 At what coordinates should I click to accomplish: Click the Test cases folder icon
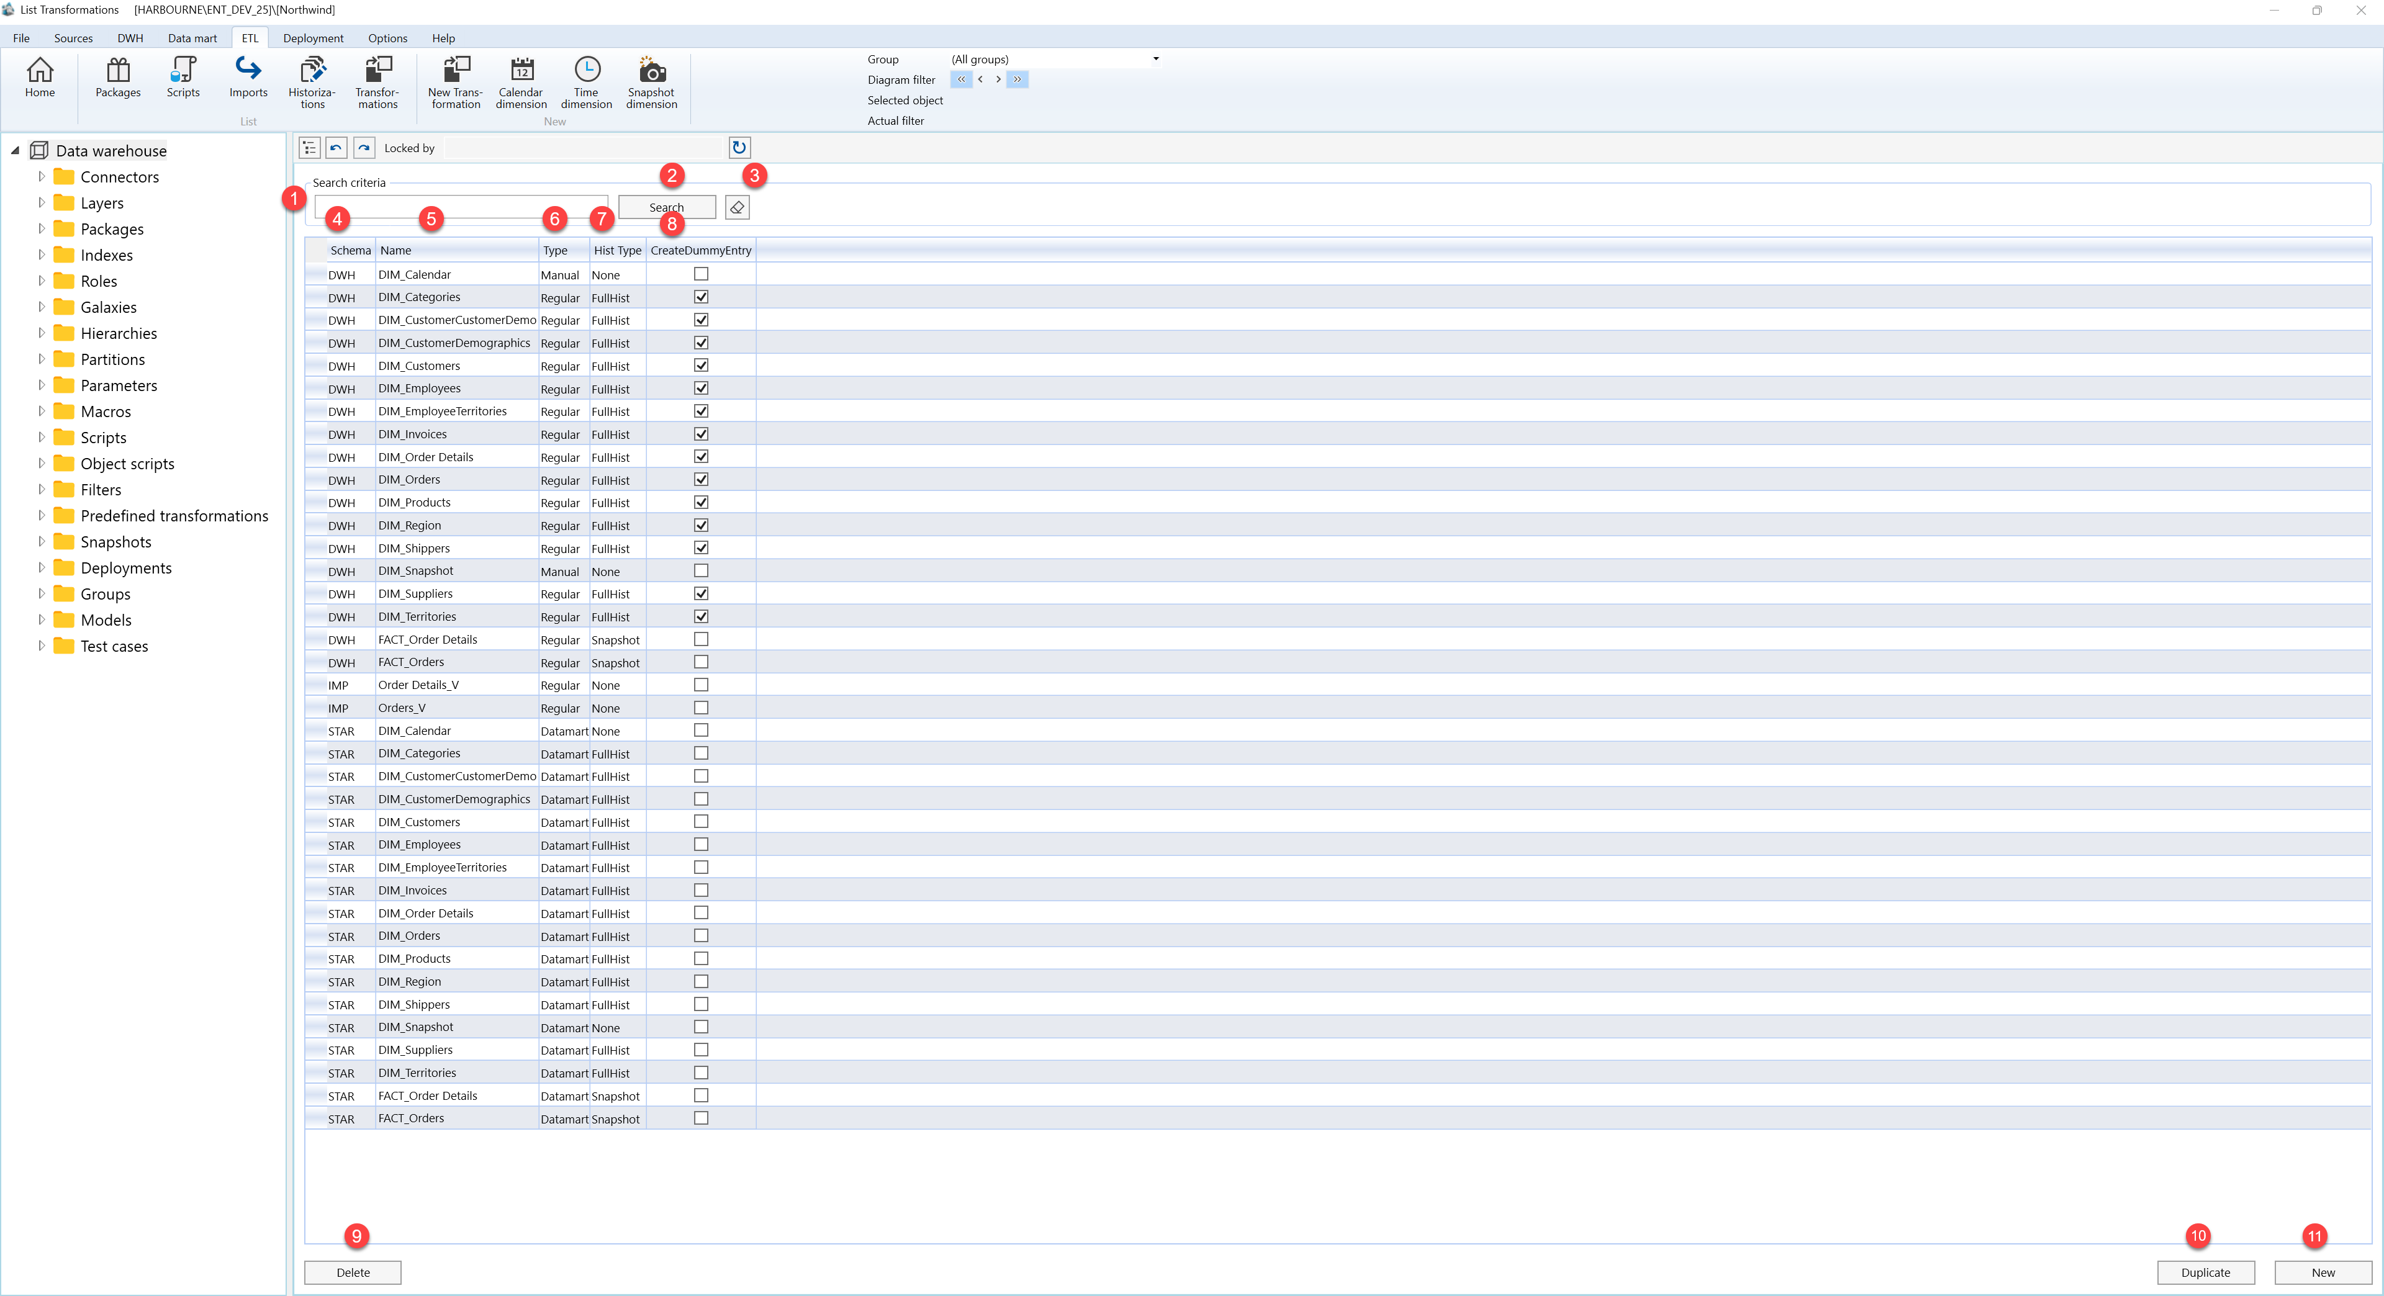(x=64, y=646)
